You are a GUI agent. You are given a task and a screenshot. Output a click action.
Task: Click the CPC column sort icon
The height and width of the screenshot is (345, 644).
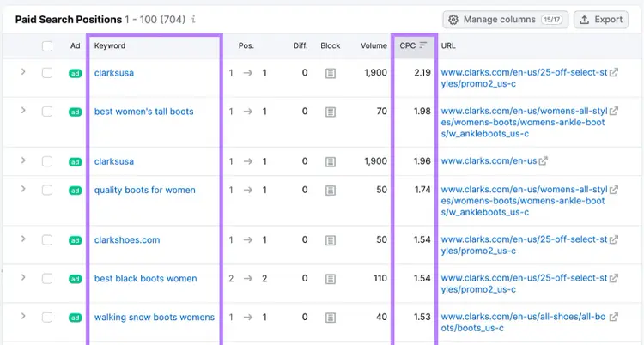point(423,45)
